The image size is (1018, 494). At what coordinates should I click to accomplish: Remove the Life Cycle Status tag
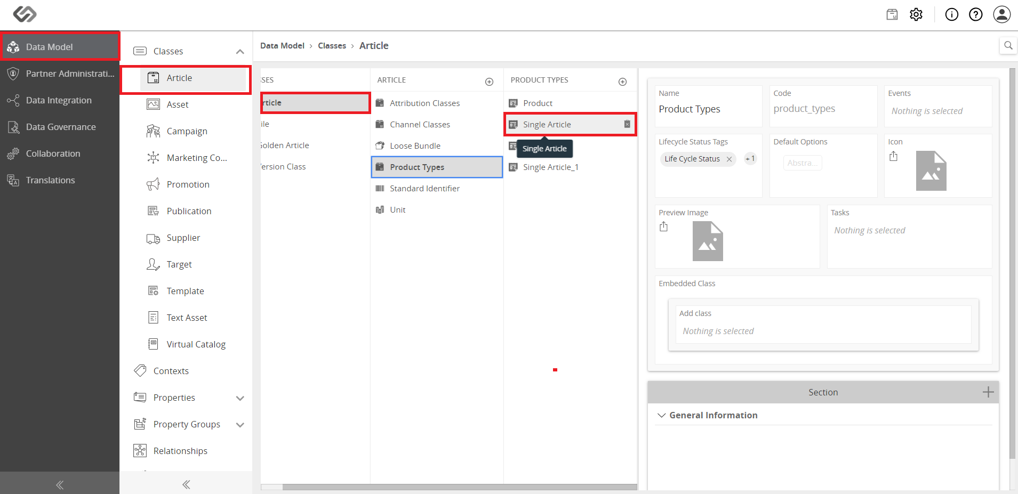[729, 159]
